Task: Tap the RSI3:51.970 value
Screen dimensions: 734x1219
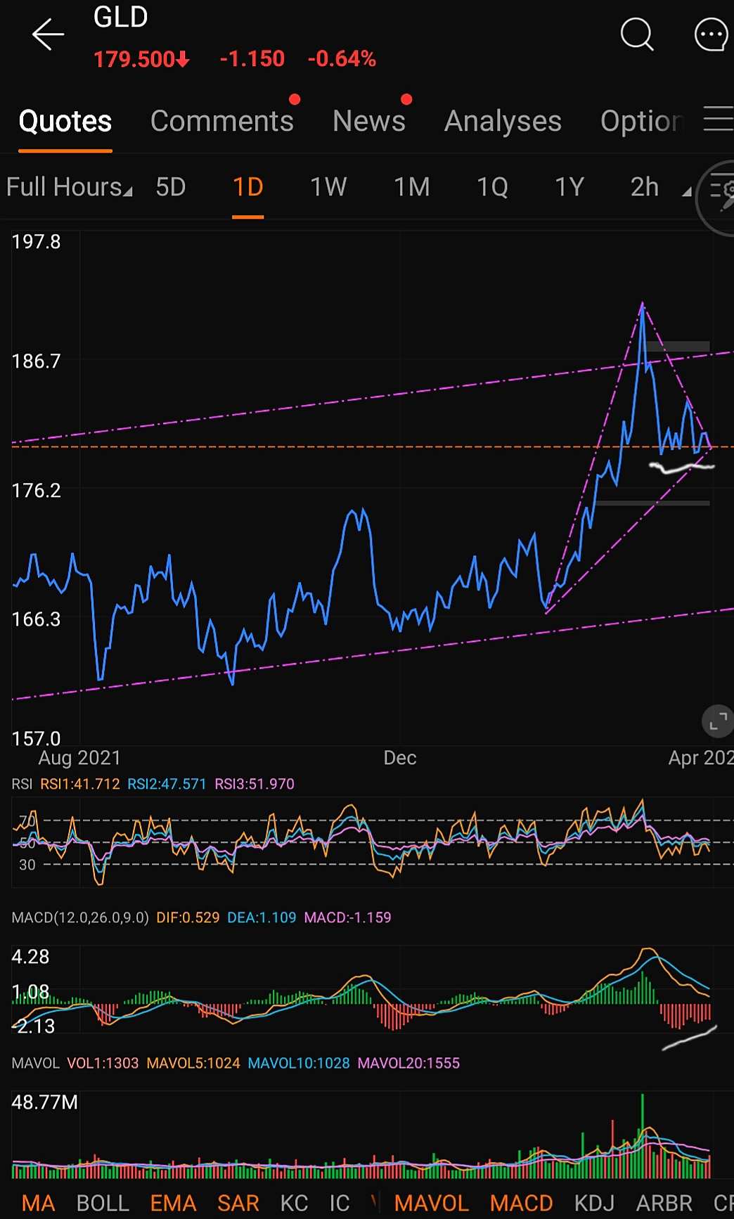Action: point(255,784)
